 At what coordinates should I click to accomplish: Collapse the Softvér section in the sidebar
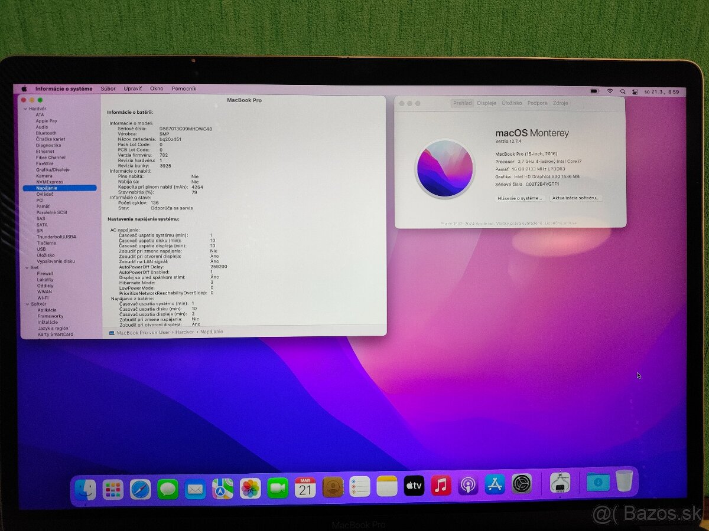point(27,304)
